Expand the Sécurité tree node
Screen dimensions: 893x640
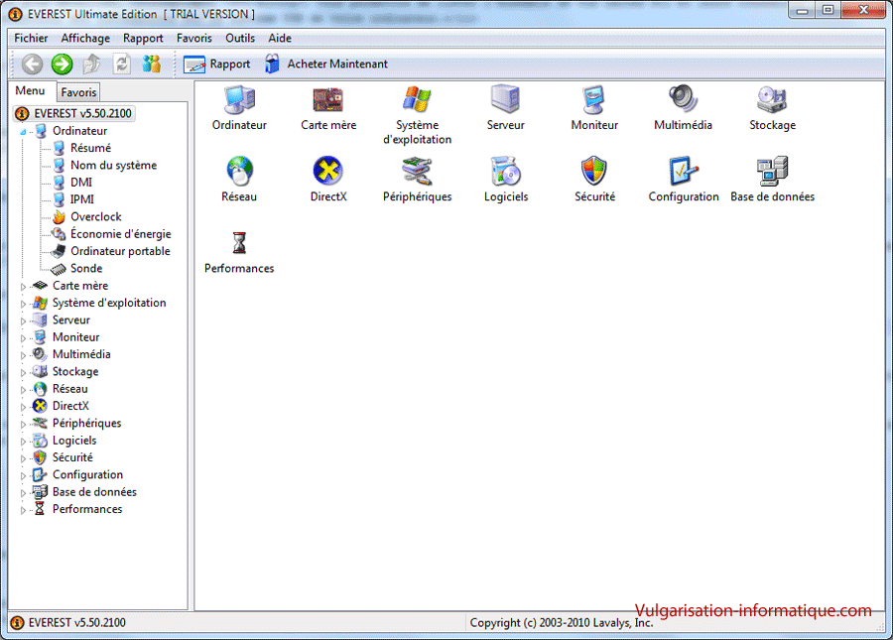coord(23,458)
